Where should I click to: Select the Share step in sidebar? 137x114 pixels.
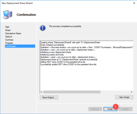click(8, 30)
